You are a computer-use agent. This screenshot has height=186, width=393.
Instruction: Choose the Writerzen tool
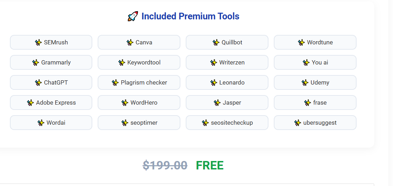tap(227, 62)
